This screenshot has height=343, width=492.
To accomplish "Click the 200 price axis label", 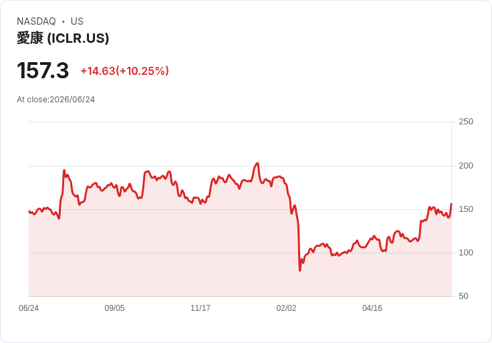I will click(466, 165).
